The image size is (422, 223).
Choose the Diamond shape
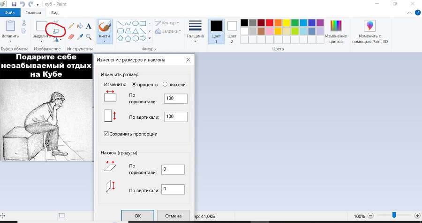(121, 38)
